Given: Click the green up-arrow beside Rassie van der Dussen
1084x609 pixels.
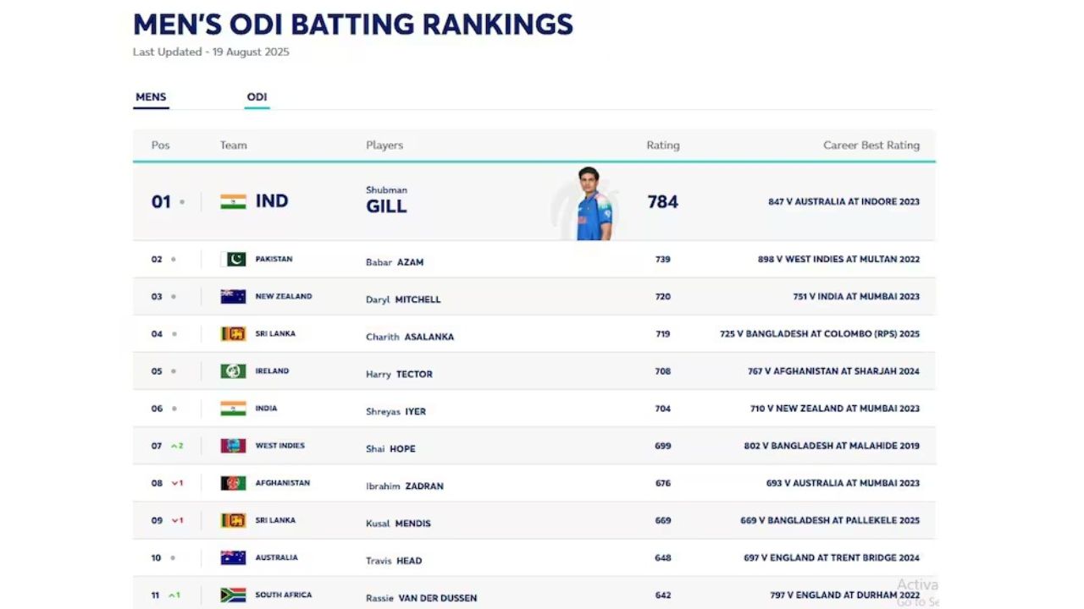Looking at the screenshot, I should 174,595.
